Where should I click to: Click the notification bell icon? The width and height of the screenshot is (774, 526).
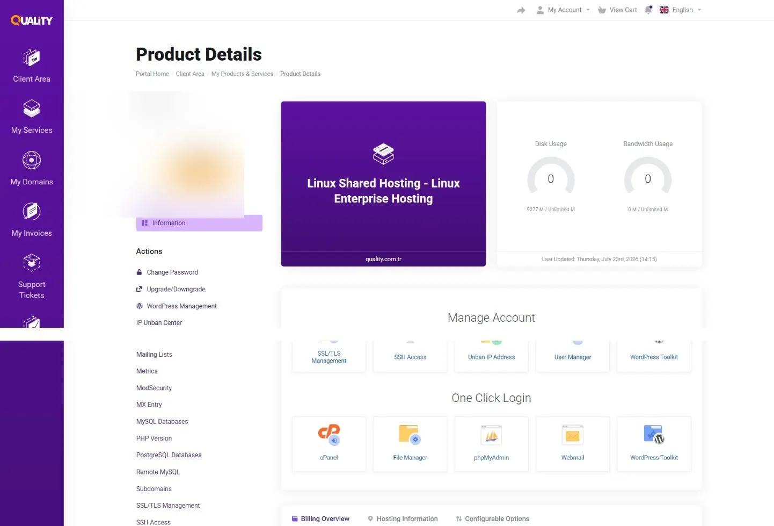click(x=648, y=10)
